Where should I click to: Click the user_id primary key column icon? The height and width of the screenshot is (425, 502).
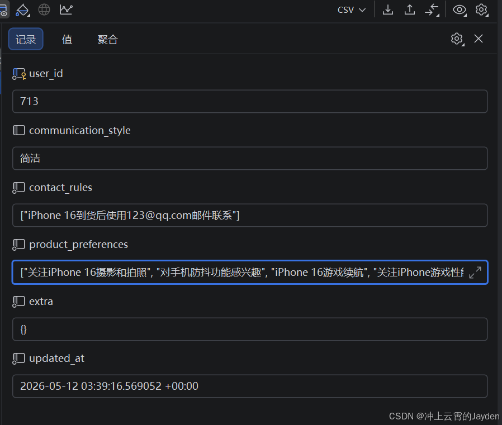(x=19, y=74)
